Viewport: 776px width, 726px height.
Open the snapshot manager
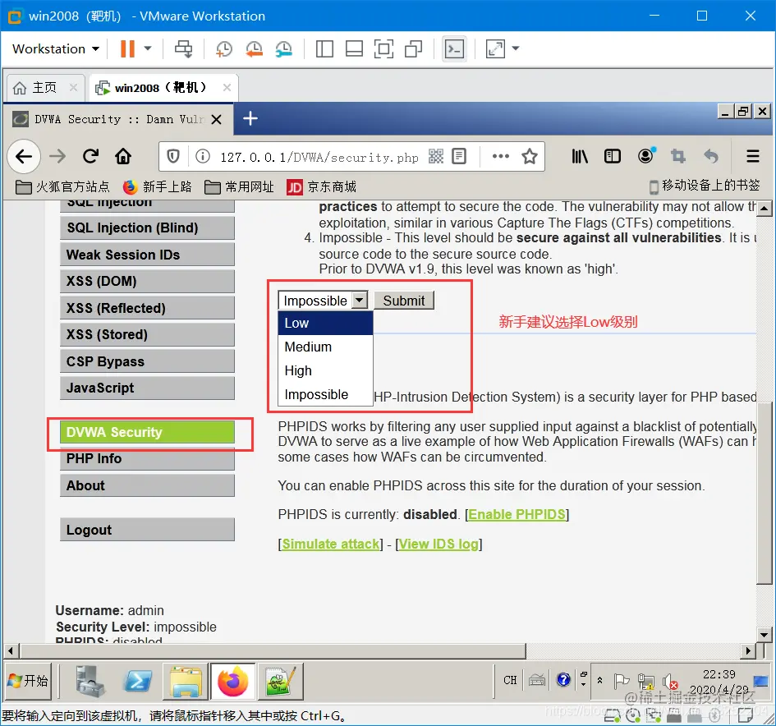[284, 48]
